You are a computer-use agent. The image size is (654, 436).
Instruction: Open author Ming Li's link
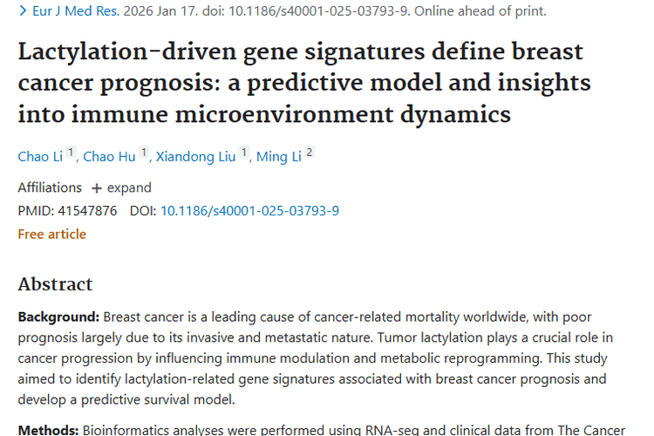click(283, 157)
